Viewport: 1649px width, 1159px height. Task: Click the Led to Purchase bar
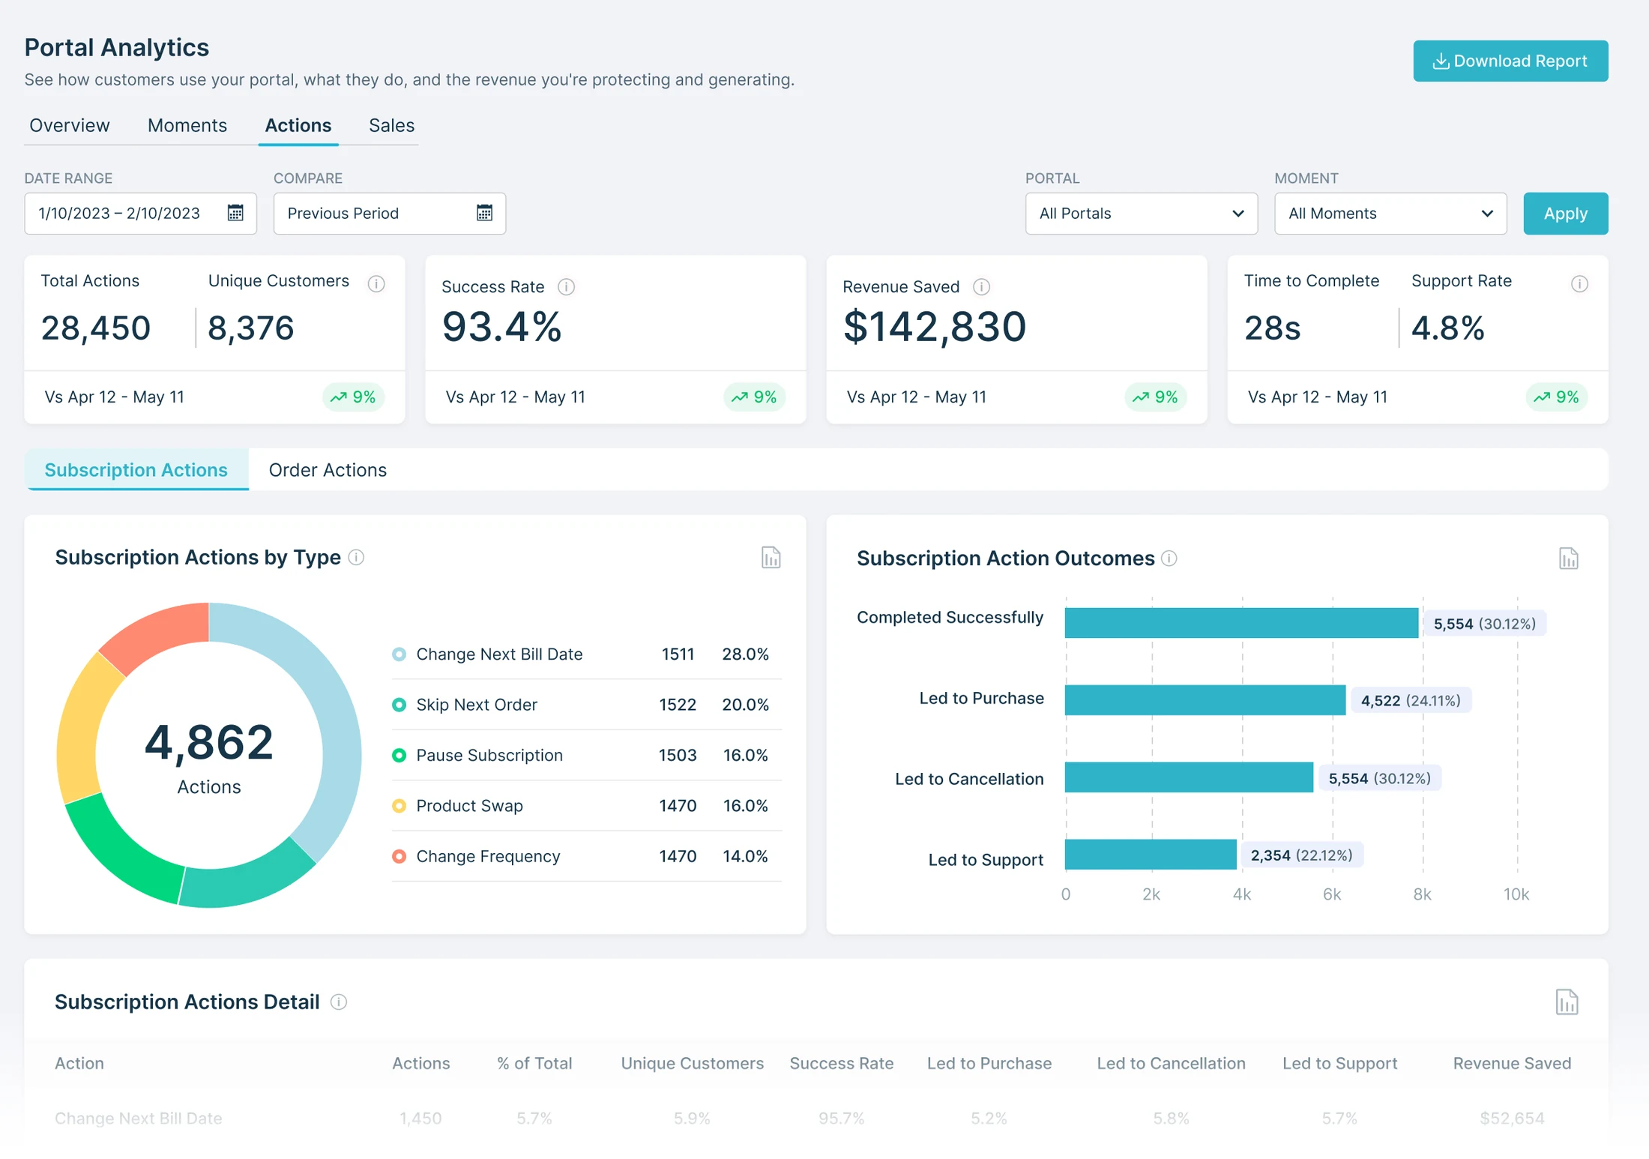[1205, 699]
